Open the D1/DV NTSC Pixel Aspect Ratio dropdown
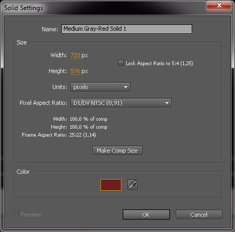 121,103
